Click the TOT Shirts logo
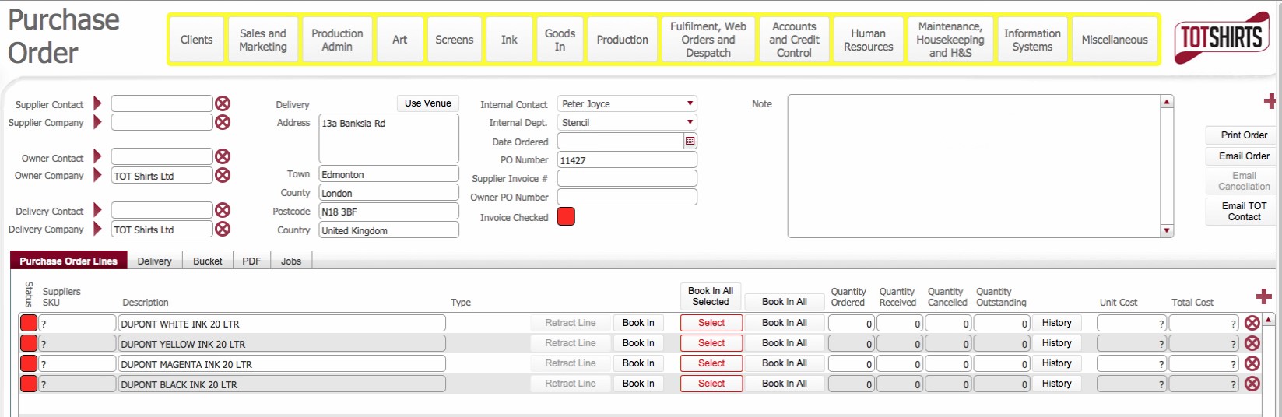 (1221, 37)
